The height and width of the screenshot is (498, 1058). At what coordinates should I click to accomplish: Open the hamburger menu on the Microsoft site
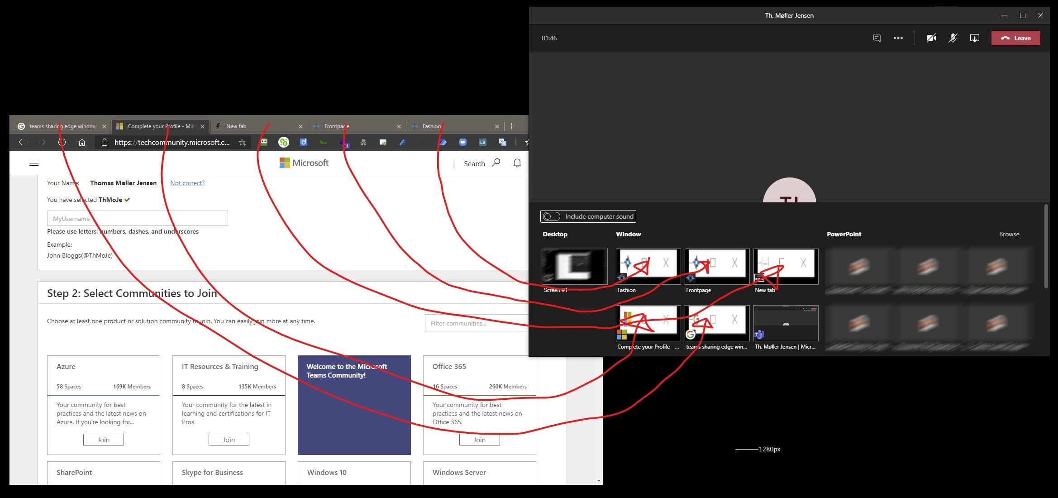pyautogui.click(x=33, y=163)
